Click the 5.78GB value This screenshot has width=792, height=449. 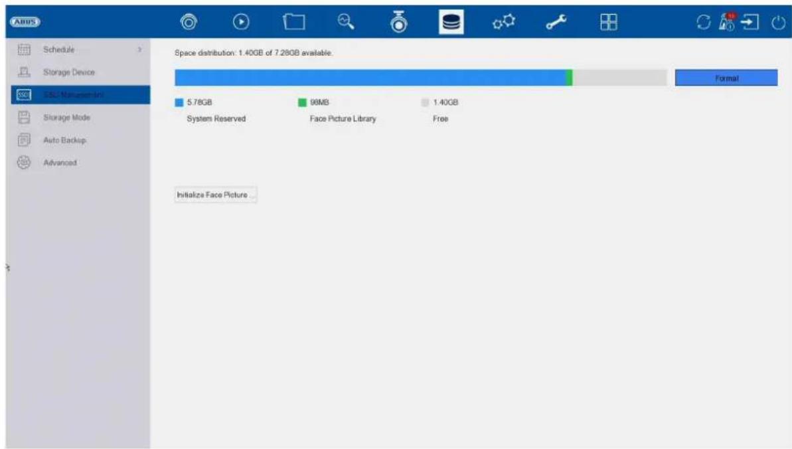click(x=200, y=102)
